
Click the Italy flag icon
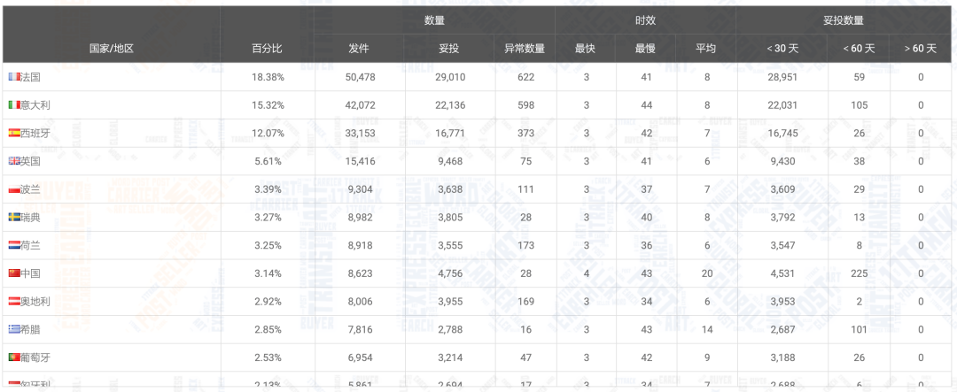click(x=14, y=105)
